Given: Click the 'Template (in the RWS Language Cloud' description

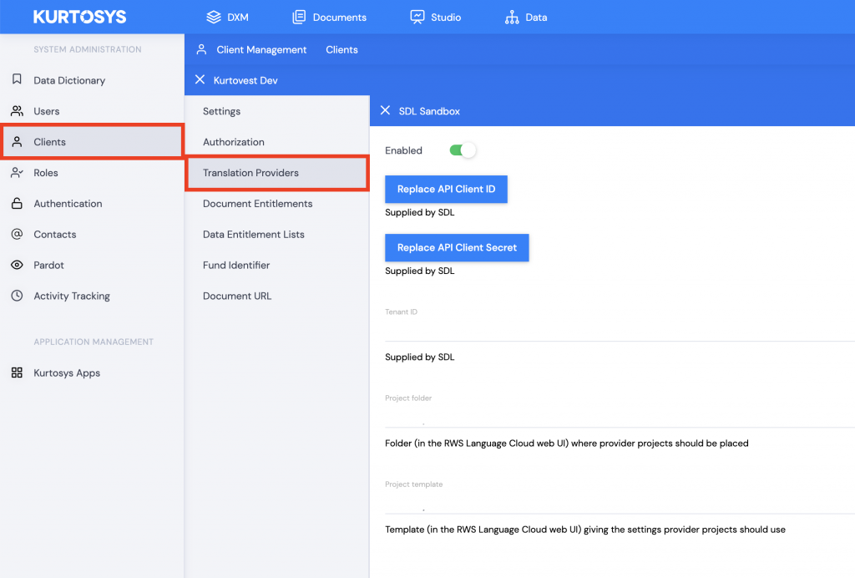Looking at the screenshot, I should pos(585,530).
